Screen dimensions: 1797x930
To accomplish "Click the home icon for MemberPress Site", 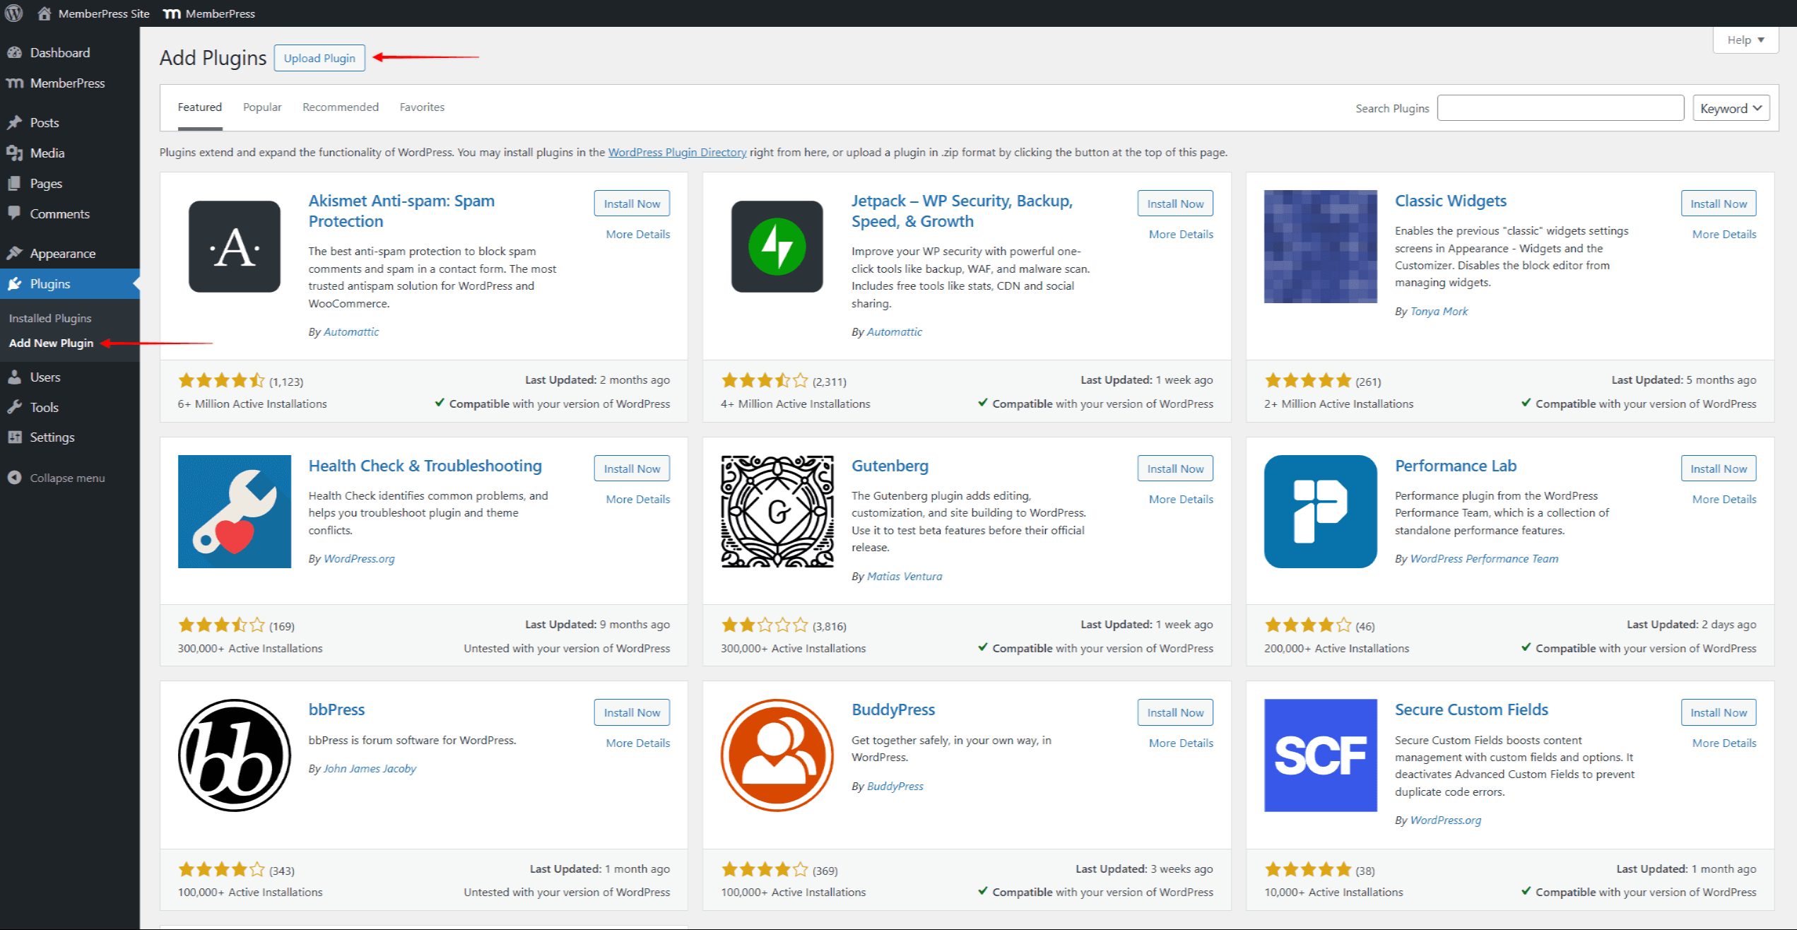I will click(x=44, y=13).
